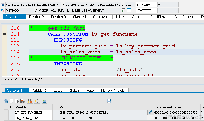This screenshot has width=204, height=121.
Task: Click the blue information icon
Action: [x=129, y=10]
